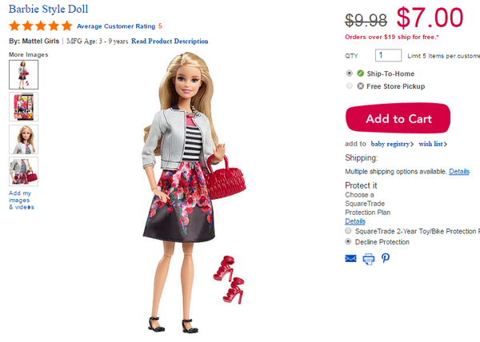
Task: Choose SquareTrade 2-Year Protection radio option
Action: pos(348,230)
